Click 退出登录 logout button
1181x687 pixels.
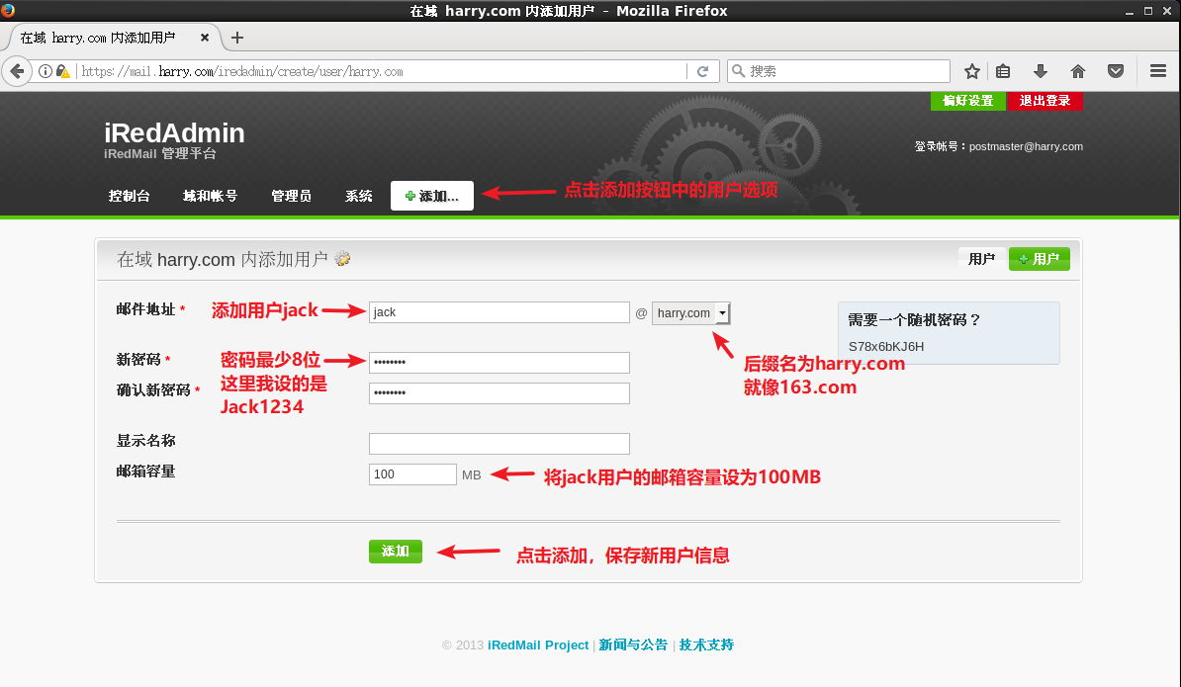click(x=1045, y=101)
